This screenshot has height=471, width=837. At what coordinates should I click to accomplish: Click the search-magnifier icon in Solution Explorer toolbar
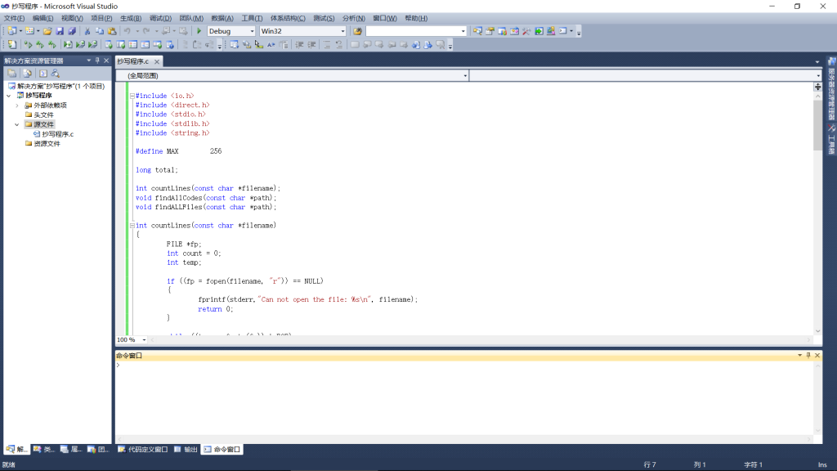click(55, 73)
